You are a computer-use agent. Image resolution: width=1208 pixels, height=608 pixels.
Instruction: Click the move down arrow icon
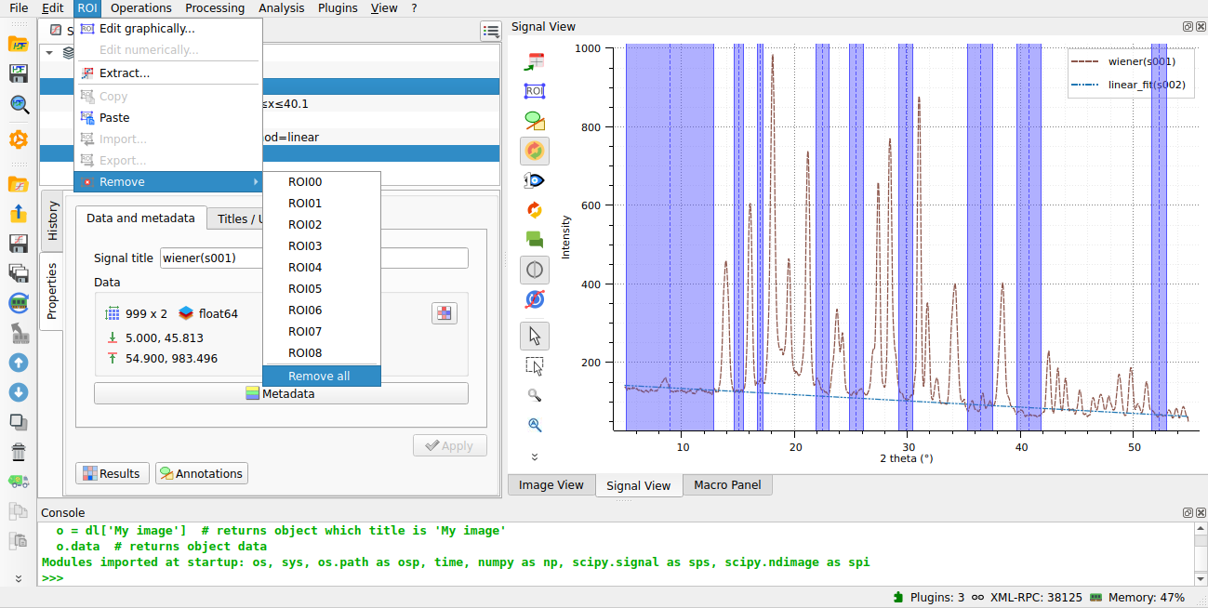point(18,392)
